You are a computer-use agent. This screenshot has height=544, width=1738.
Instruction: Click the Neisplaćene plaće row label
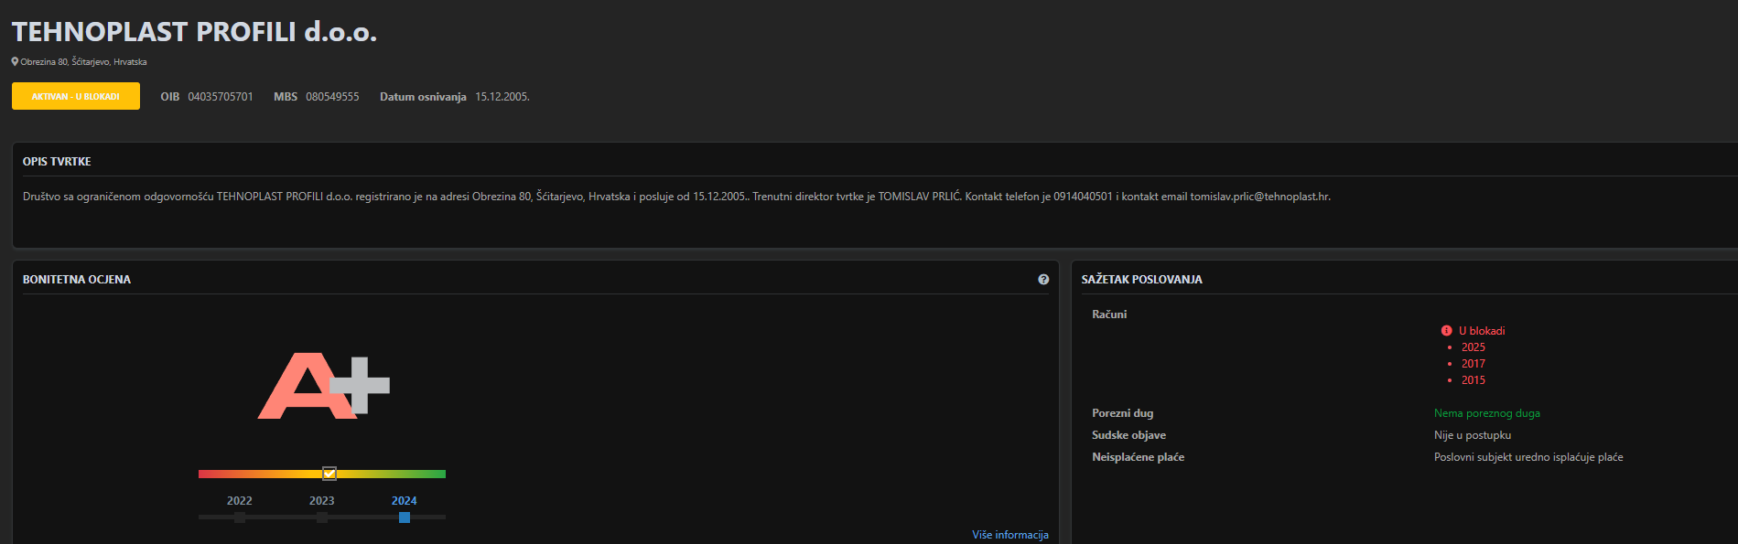point(1138,457)
